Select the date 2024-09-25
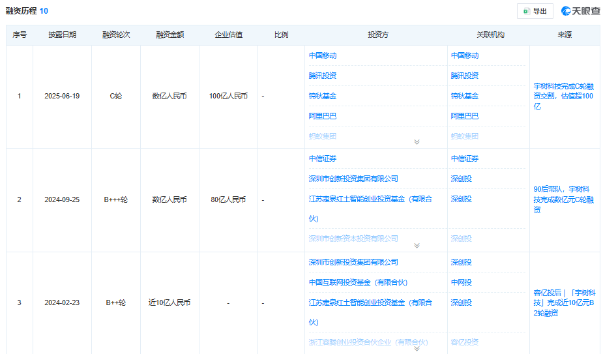The height and width of the screenshot is (354, 603). 62,199
